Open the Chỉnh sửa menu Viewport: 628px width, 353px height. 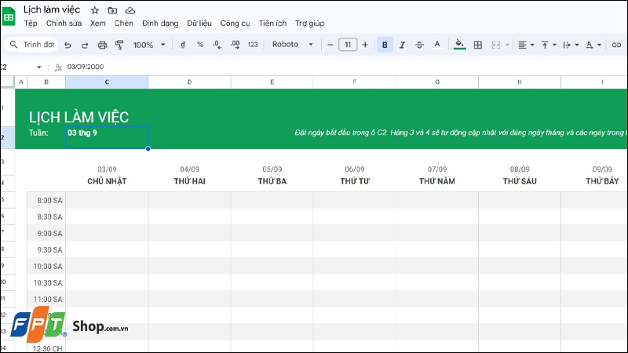click(64, 24)
